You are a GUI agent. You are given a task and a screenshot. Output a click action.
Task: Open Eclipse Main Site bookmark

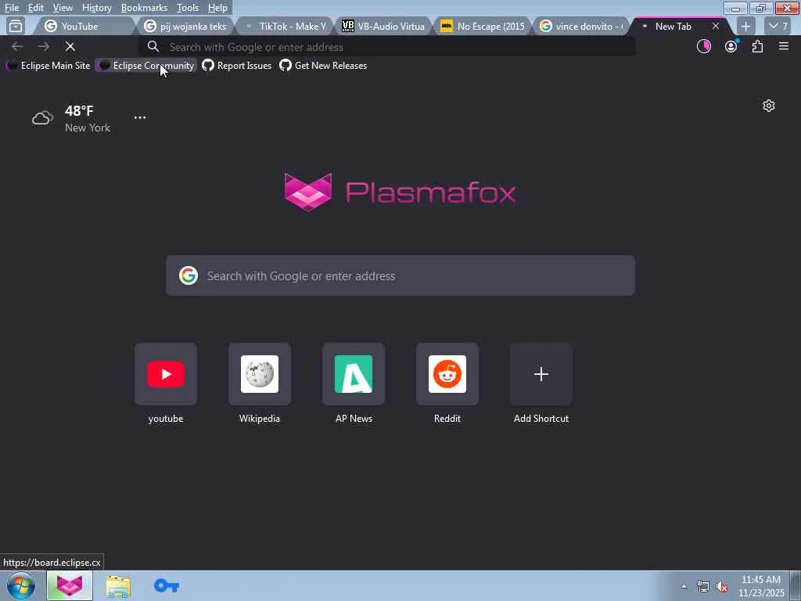coord(48,66)
